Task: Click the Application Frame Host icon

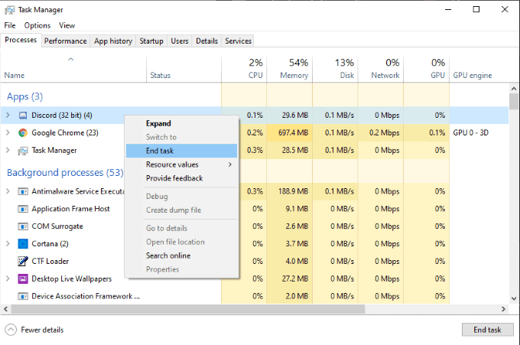Action: 23,209
